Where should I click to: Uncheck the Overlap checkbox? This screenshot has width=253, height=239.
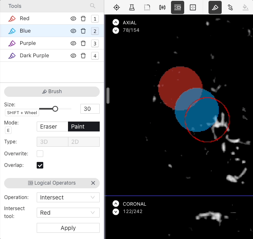[40, 165]
